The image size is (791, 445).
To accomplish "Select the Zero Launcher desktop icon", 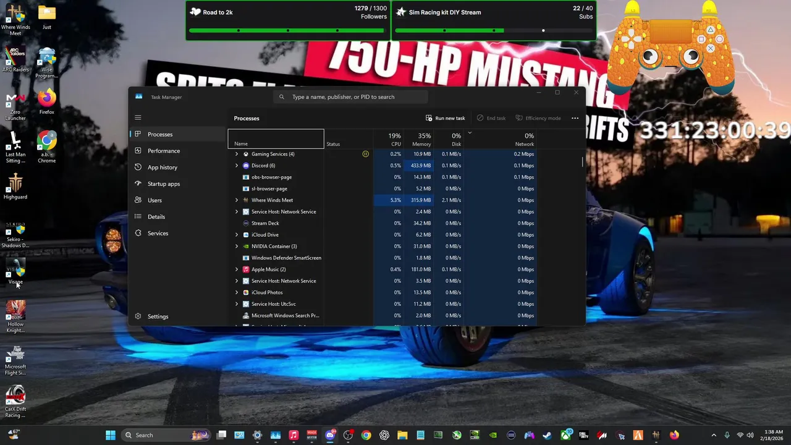I will pyautogui.click(x=15, y=106).
